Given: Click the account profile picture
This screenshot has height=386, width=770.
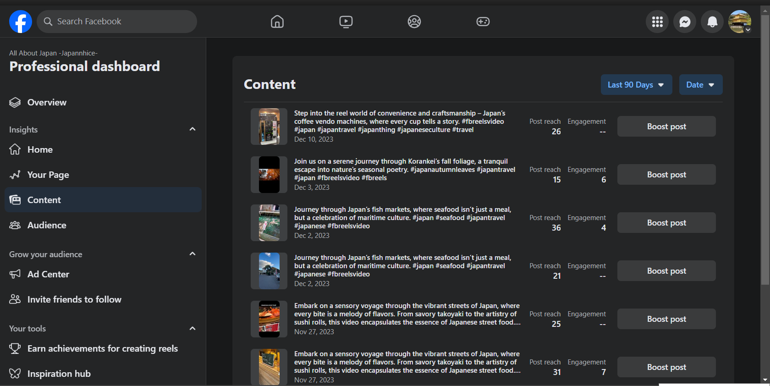Looking at the screenshot, I should point(740,22).
